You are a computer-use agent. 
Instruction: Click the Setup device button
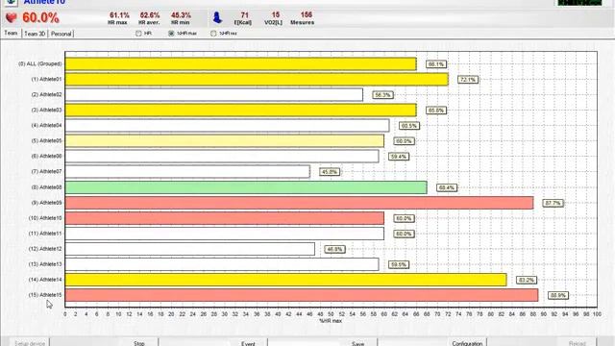click(30, 343)
